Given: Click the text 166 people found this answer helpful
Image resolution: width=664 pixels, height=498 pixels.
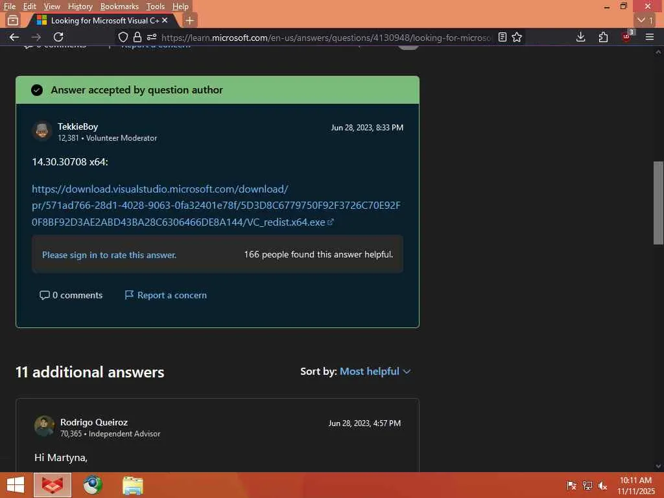Looking at the screenshot, I should click(x=318, y=254).
